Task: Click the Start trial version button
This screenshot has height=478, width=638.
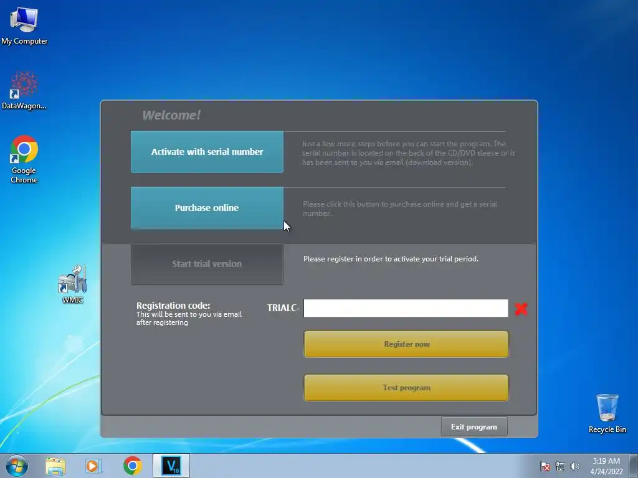Action: pos(207,264)
